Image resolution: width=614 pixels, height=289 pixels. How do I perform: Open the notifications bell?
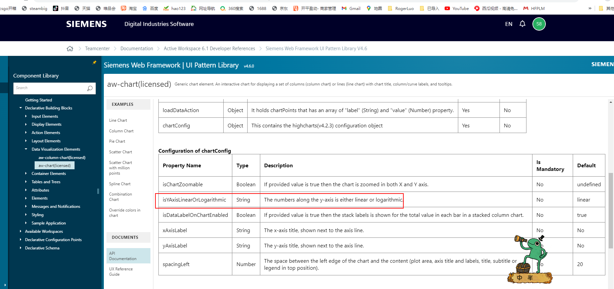tap(522, 24)
